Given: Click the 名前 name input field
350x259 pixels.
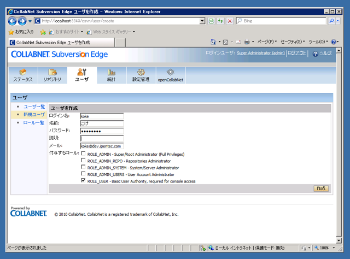Looking at the screenshot, I should [x=102, y=123].
